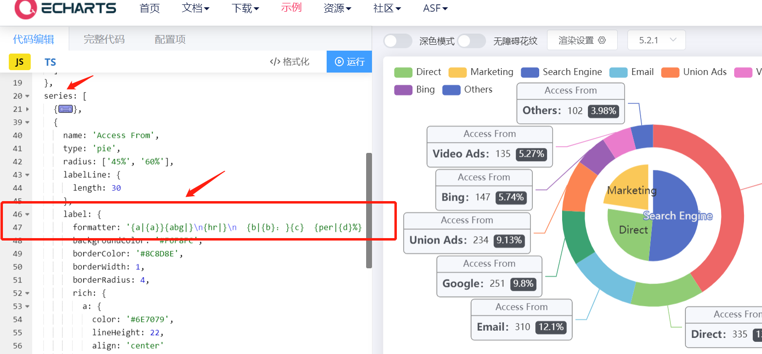Image resolution: width=762 pixels, height=354 pixels.
Task: Open the 配置项 tab
Action: [x=169, y=39]
